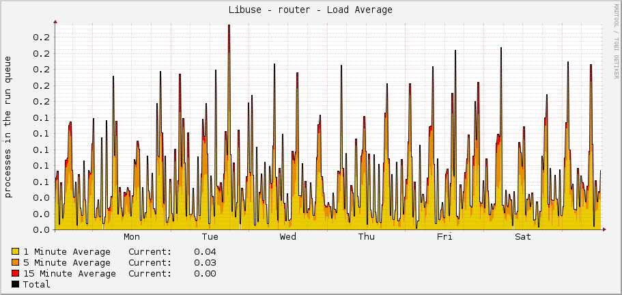Click the '1 Minute Average' legend label
This screenshot has height=295, width=622.
point(67,252)
